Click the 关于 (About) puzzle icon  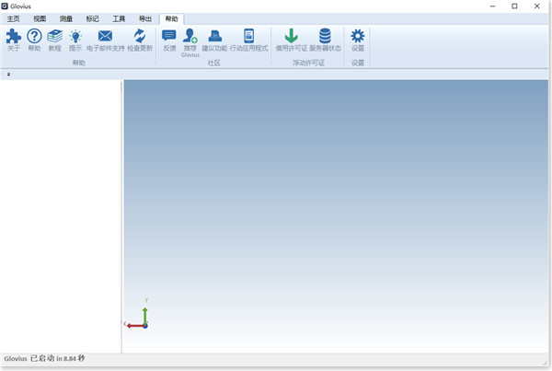tap(13, 38)
